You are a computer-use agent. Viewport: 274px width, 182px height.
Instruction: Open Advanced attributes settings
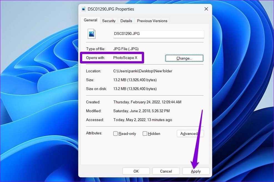[x=190, y=134]
